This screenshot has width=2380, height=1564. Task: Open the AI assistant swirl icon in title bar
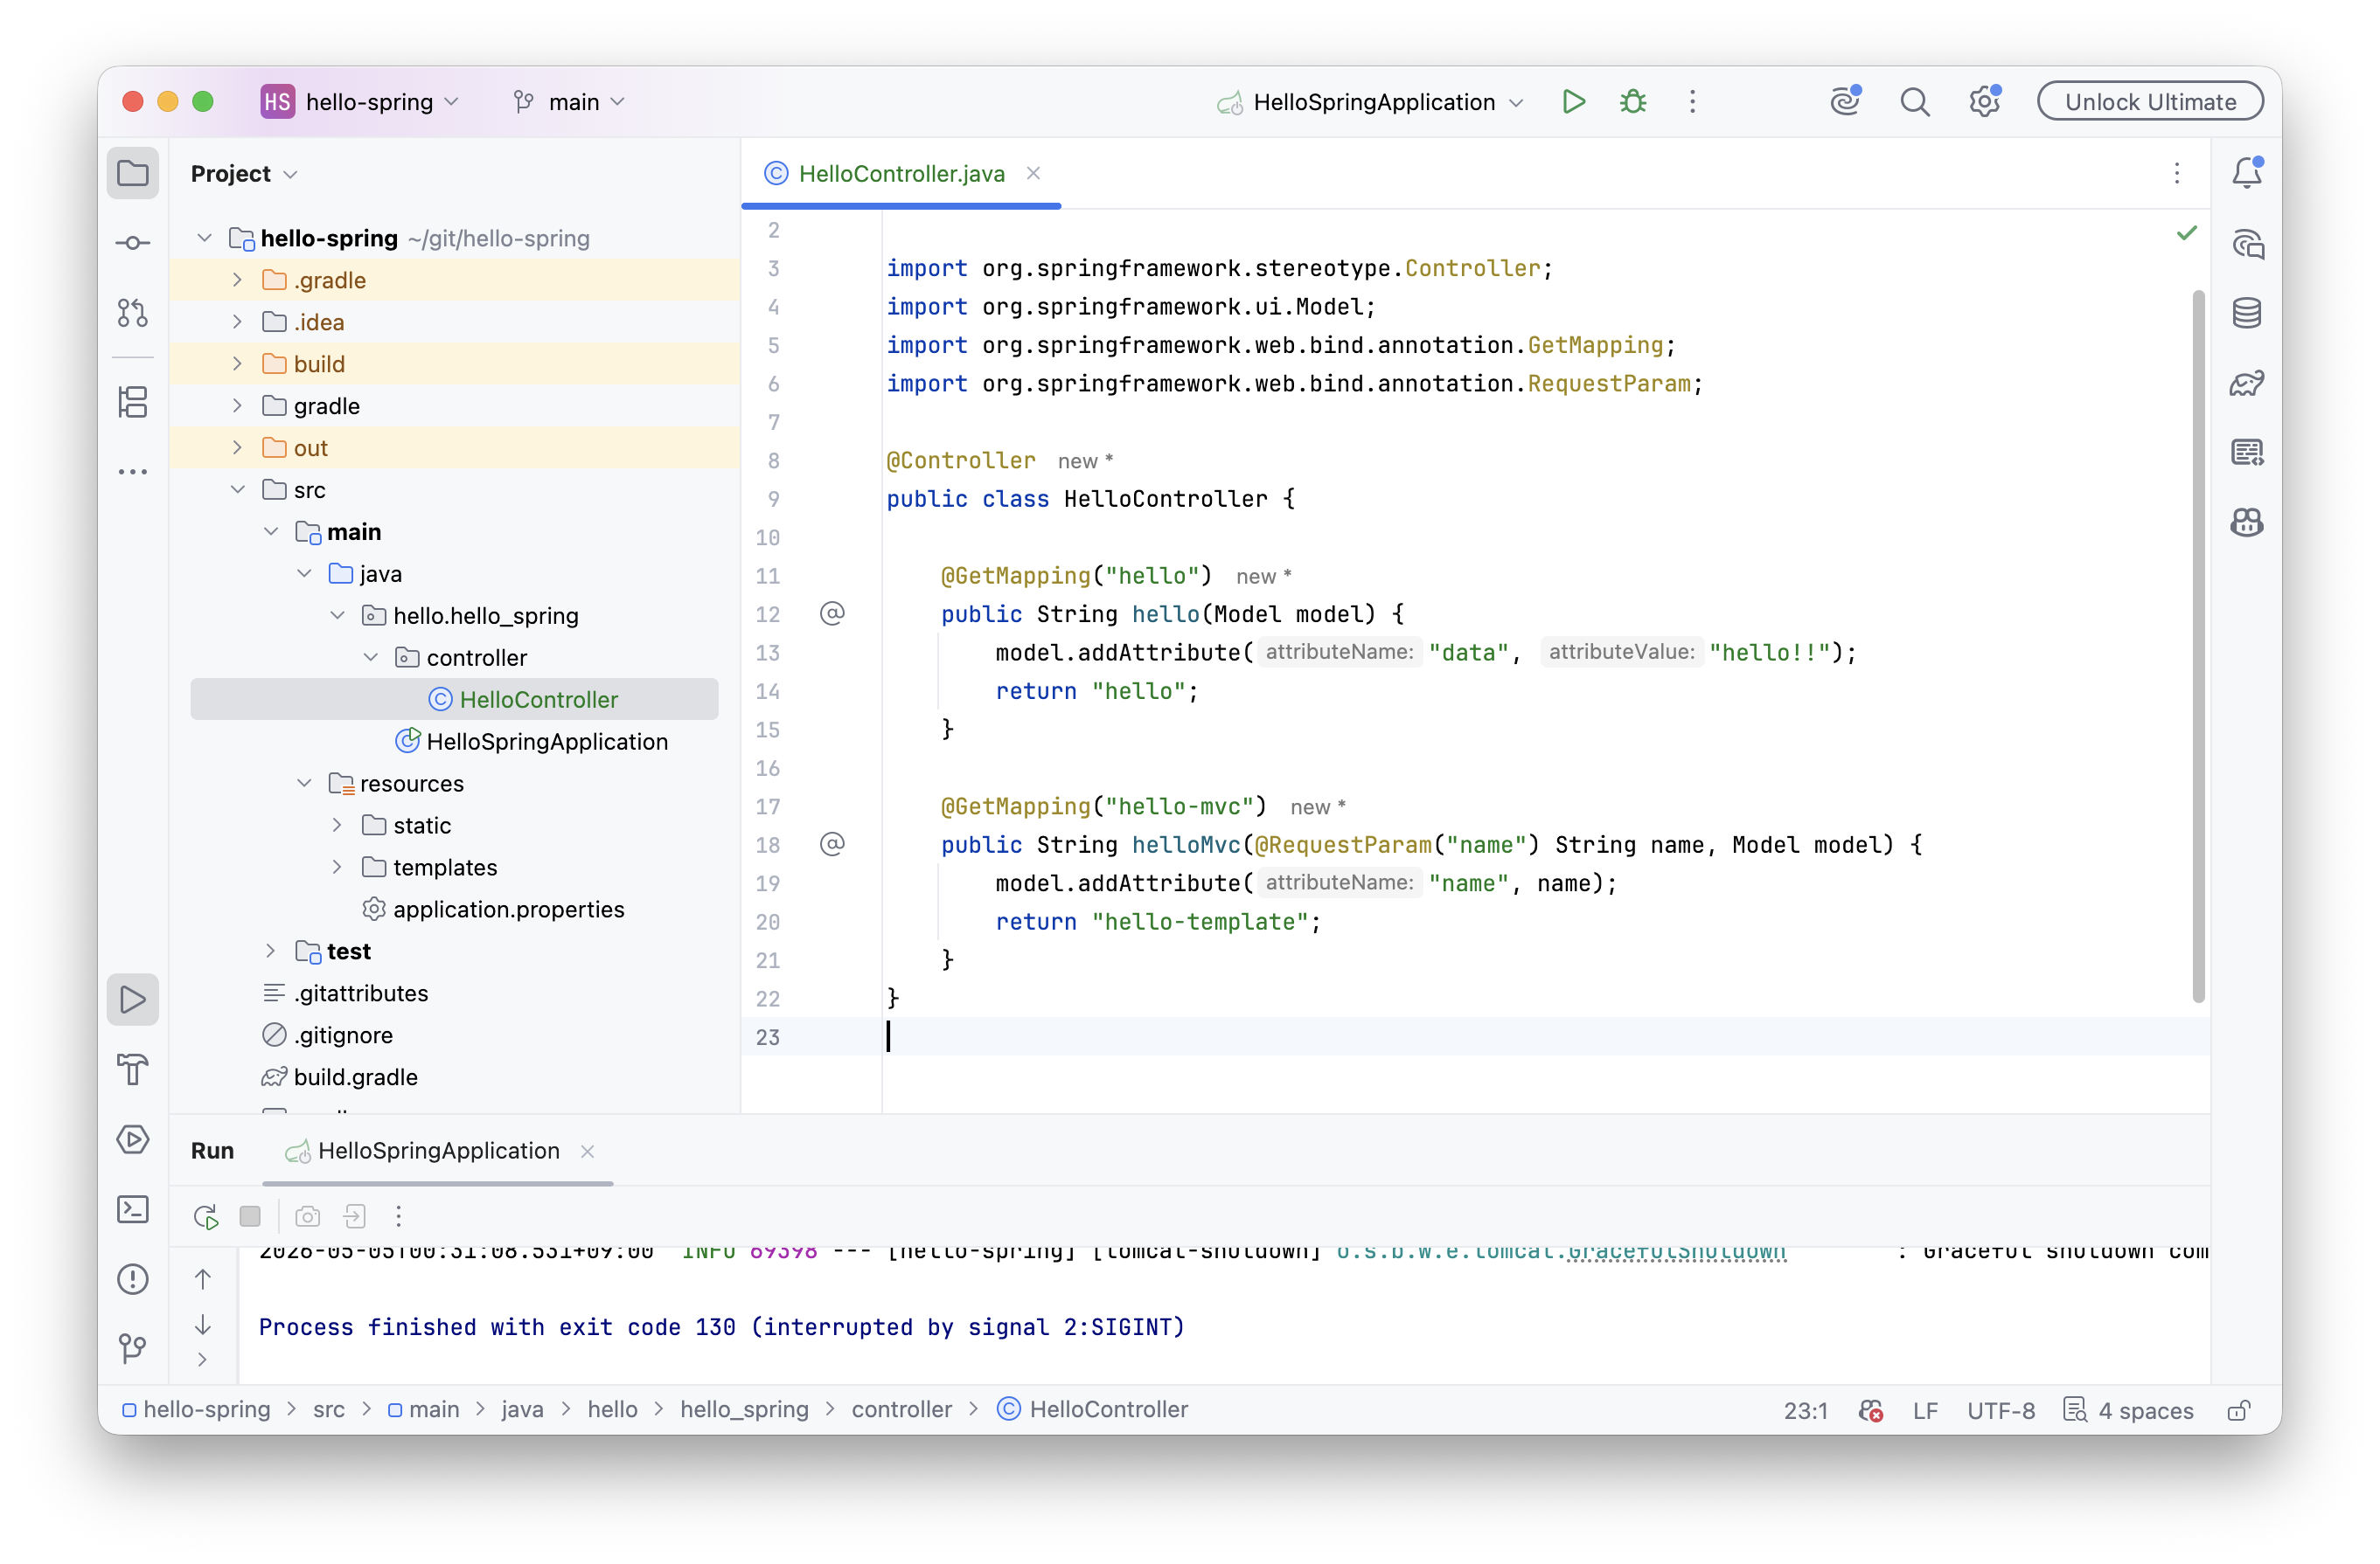(1845, 102)
